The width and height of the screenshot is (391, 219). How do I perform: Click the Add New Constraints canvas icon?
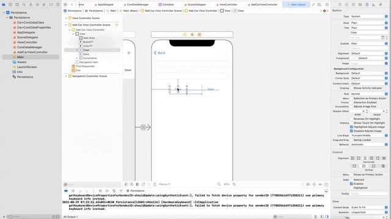(x=314, y=184)
